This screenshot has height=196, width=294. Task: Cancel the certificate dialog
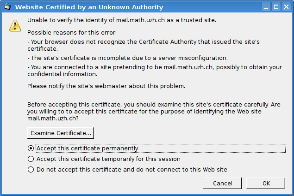pyautogui.click(x=222, y=183)
